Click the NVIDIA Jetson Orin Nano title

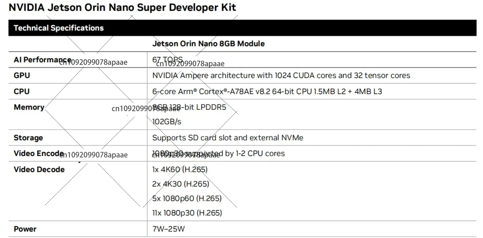click(x=122, y=7)
